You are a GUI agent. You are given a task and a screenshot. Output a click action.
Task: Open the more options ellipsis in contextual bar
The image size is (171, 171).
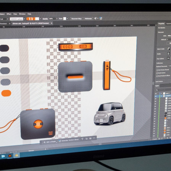[94, 138]
